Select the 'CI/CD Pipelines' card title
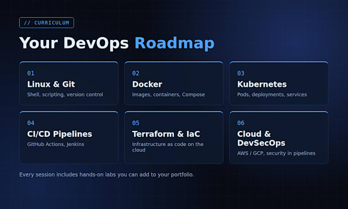 pyautogui.click(x=59, y=134)
